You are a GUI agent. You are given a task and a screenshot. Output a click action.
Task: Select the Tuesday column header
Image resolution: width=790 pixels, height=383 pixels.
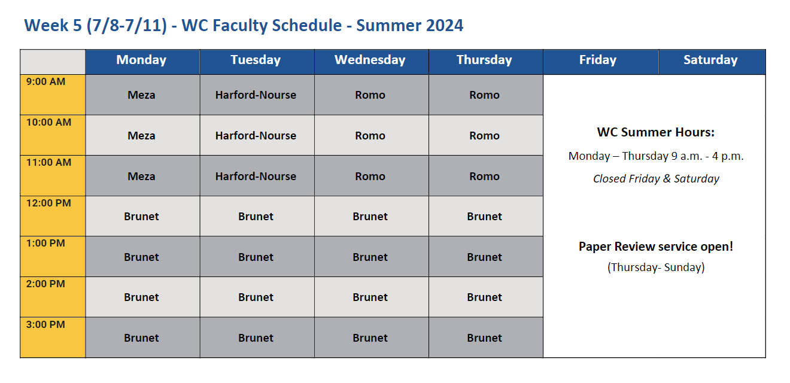tap(256, 60)
